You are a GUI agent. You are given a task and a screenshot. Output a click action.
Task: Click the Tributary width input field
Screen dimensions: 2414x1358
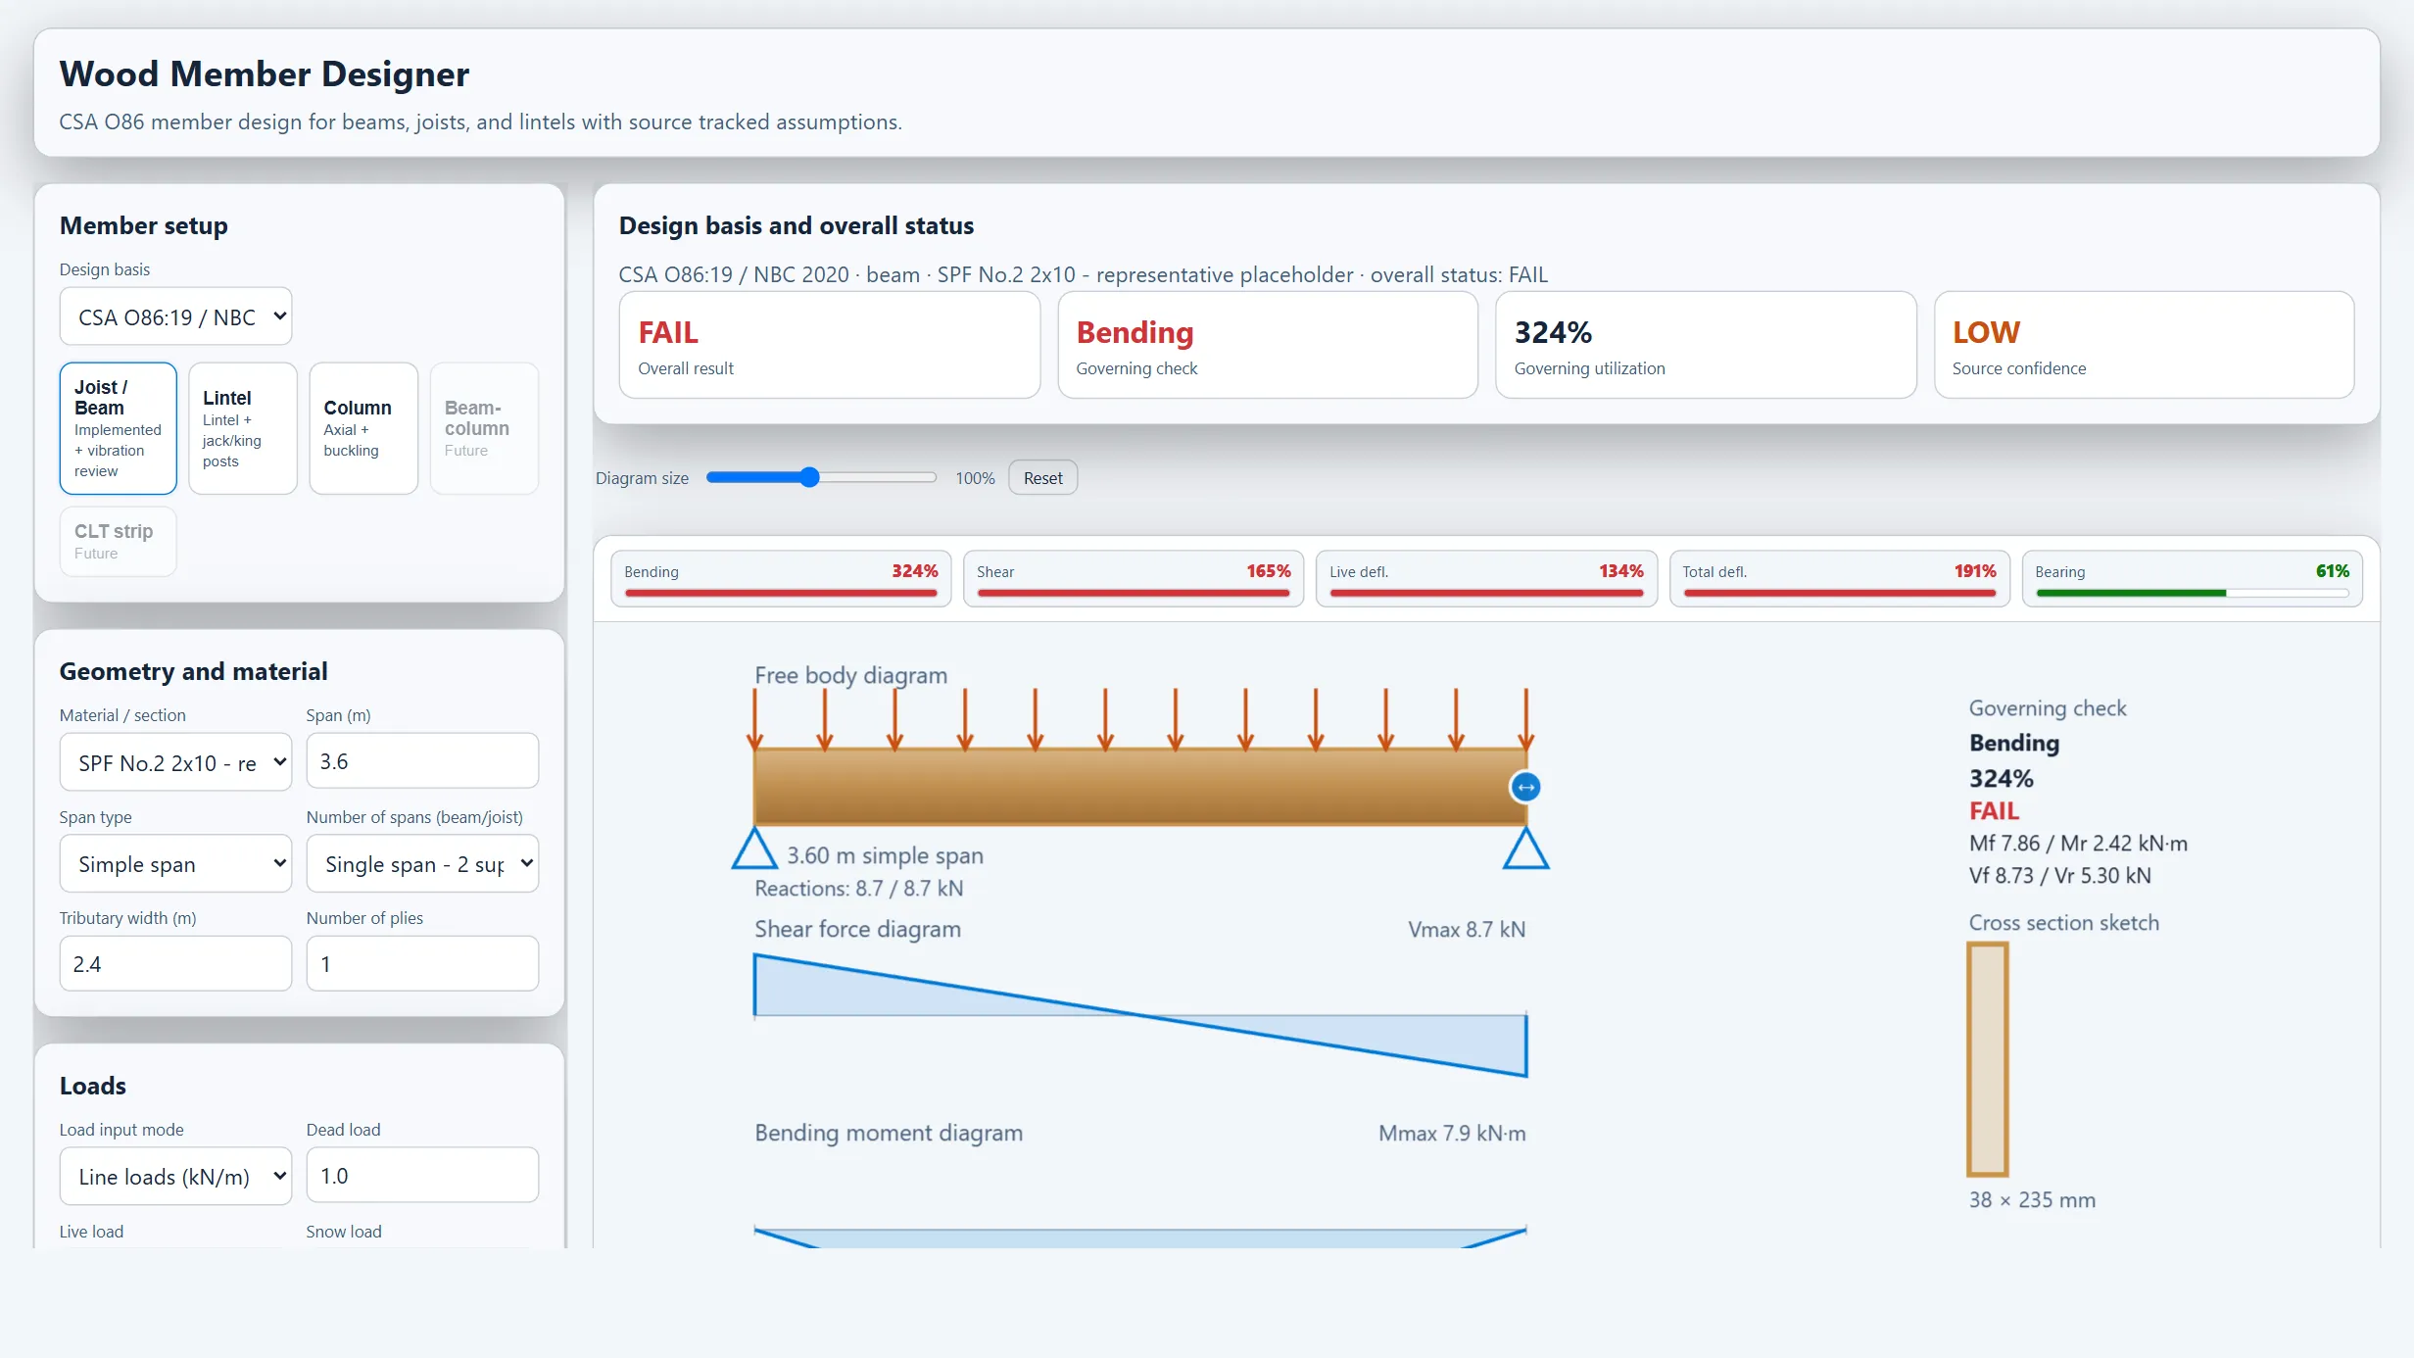click(176, 963)
